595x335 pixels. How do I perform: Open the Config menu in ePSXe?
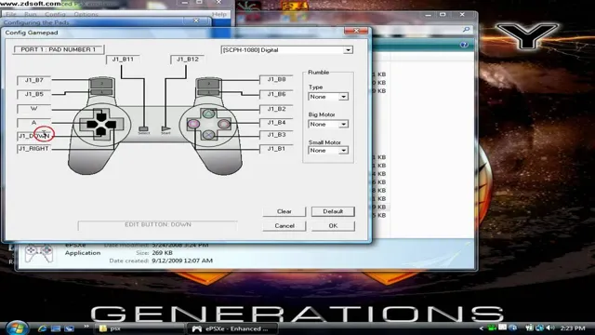coord(55,14)
